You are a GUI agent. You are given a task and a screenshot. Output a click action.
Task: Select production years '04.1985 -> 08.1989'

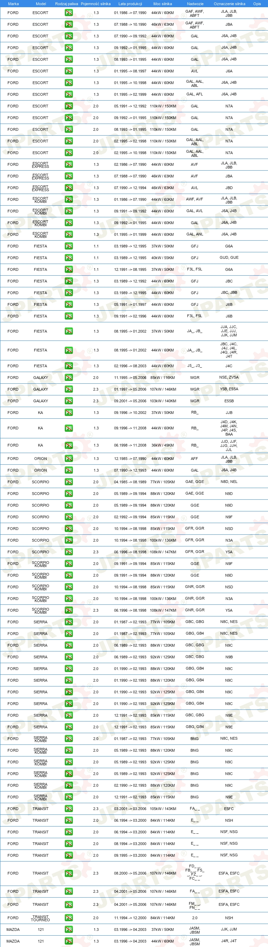pyautogui.click(x=130, y=482)
